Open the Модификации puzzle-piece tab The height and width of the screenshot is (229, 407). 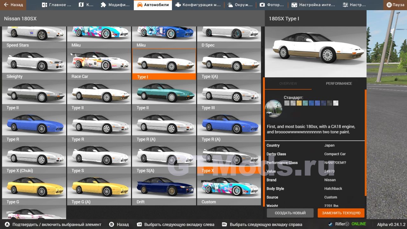[115, 5]
